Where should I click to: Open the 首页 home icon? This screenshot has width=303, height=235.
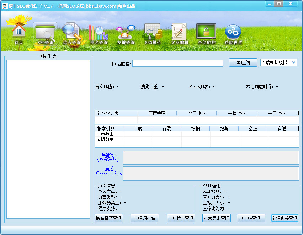[x=18, y=34]
